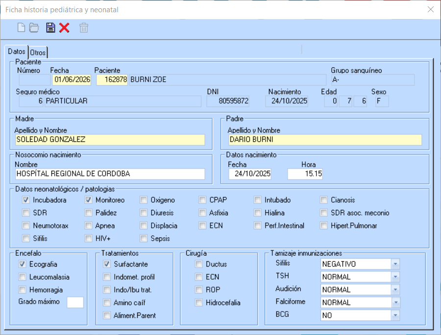
Task: Check Indo/Ibu trat. checkbox
Action: [107, 290]
